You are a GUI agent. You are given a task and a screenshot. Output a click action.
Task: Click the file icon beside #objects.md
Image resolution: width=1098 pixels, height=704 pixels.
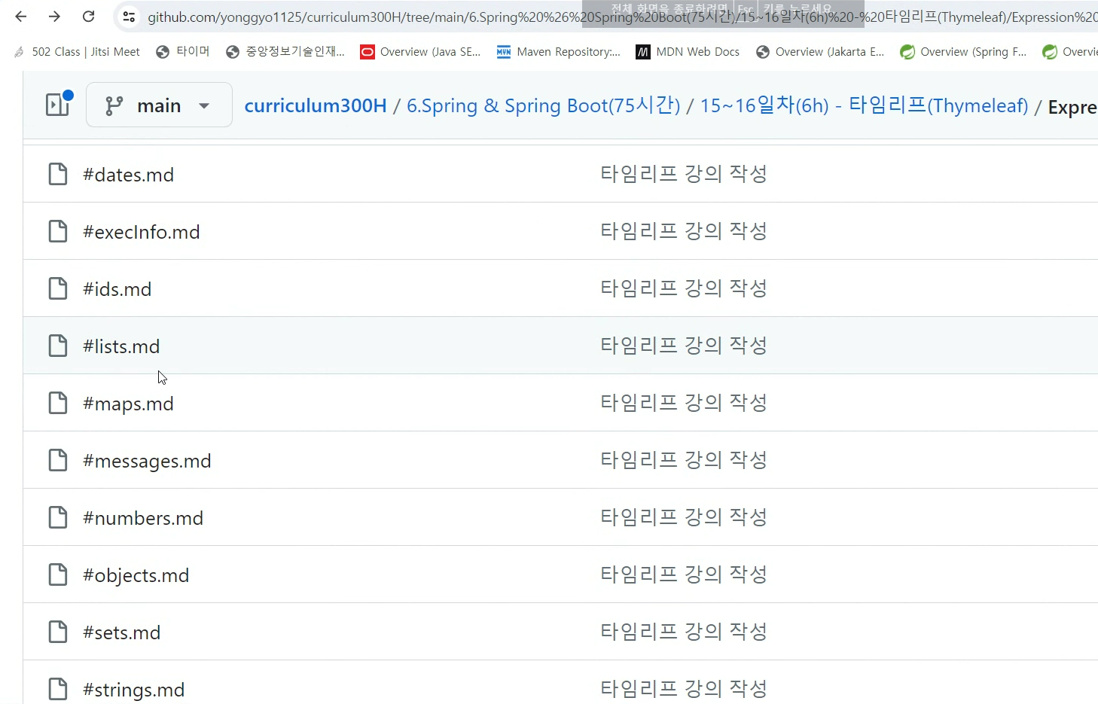58,574
